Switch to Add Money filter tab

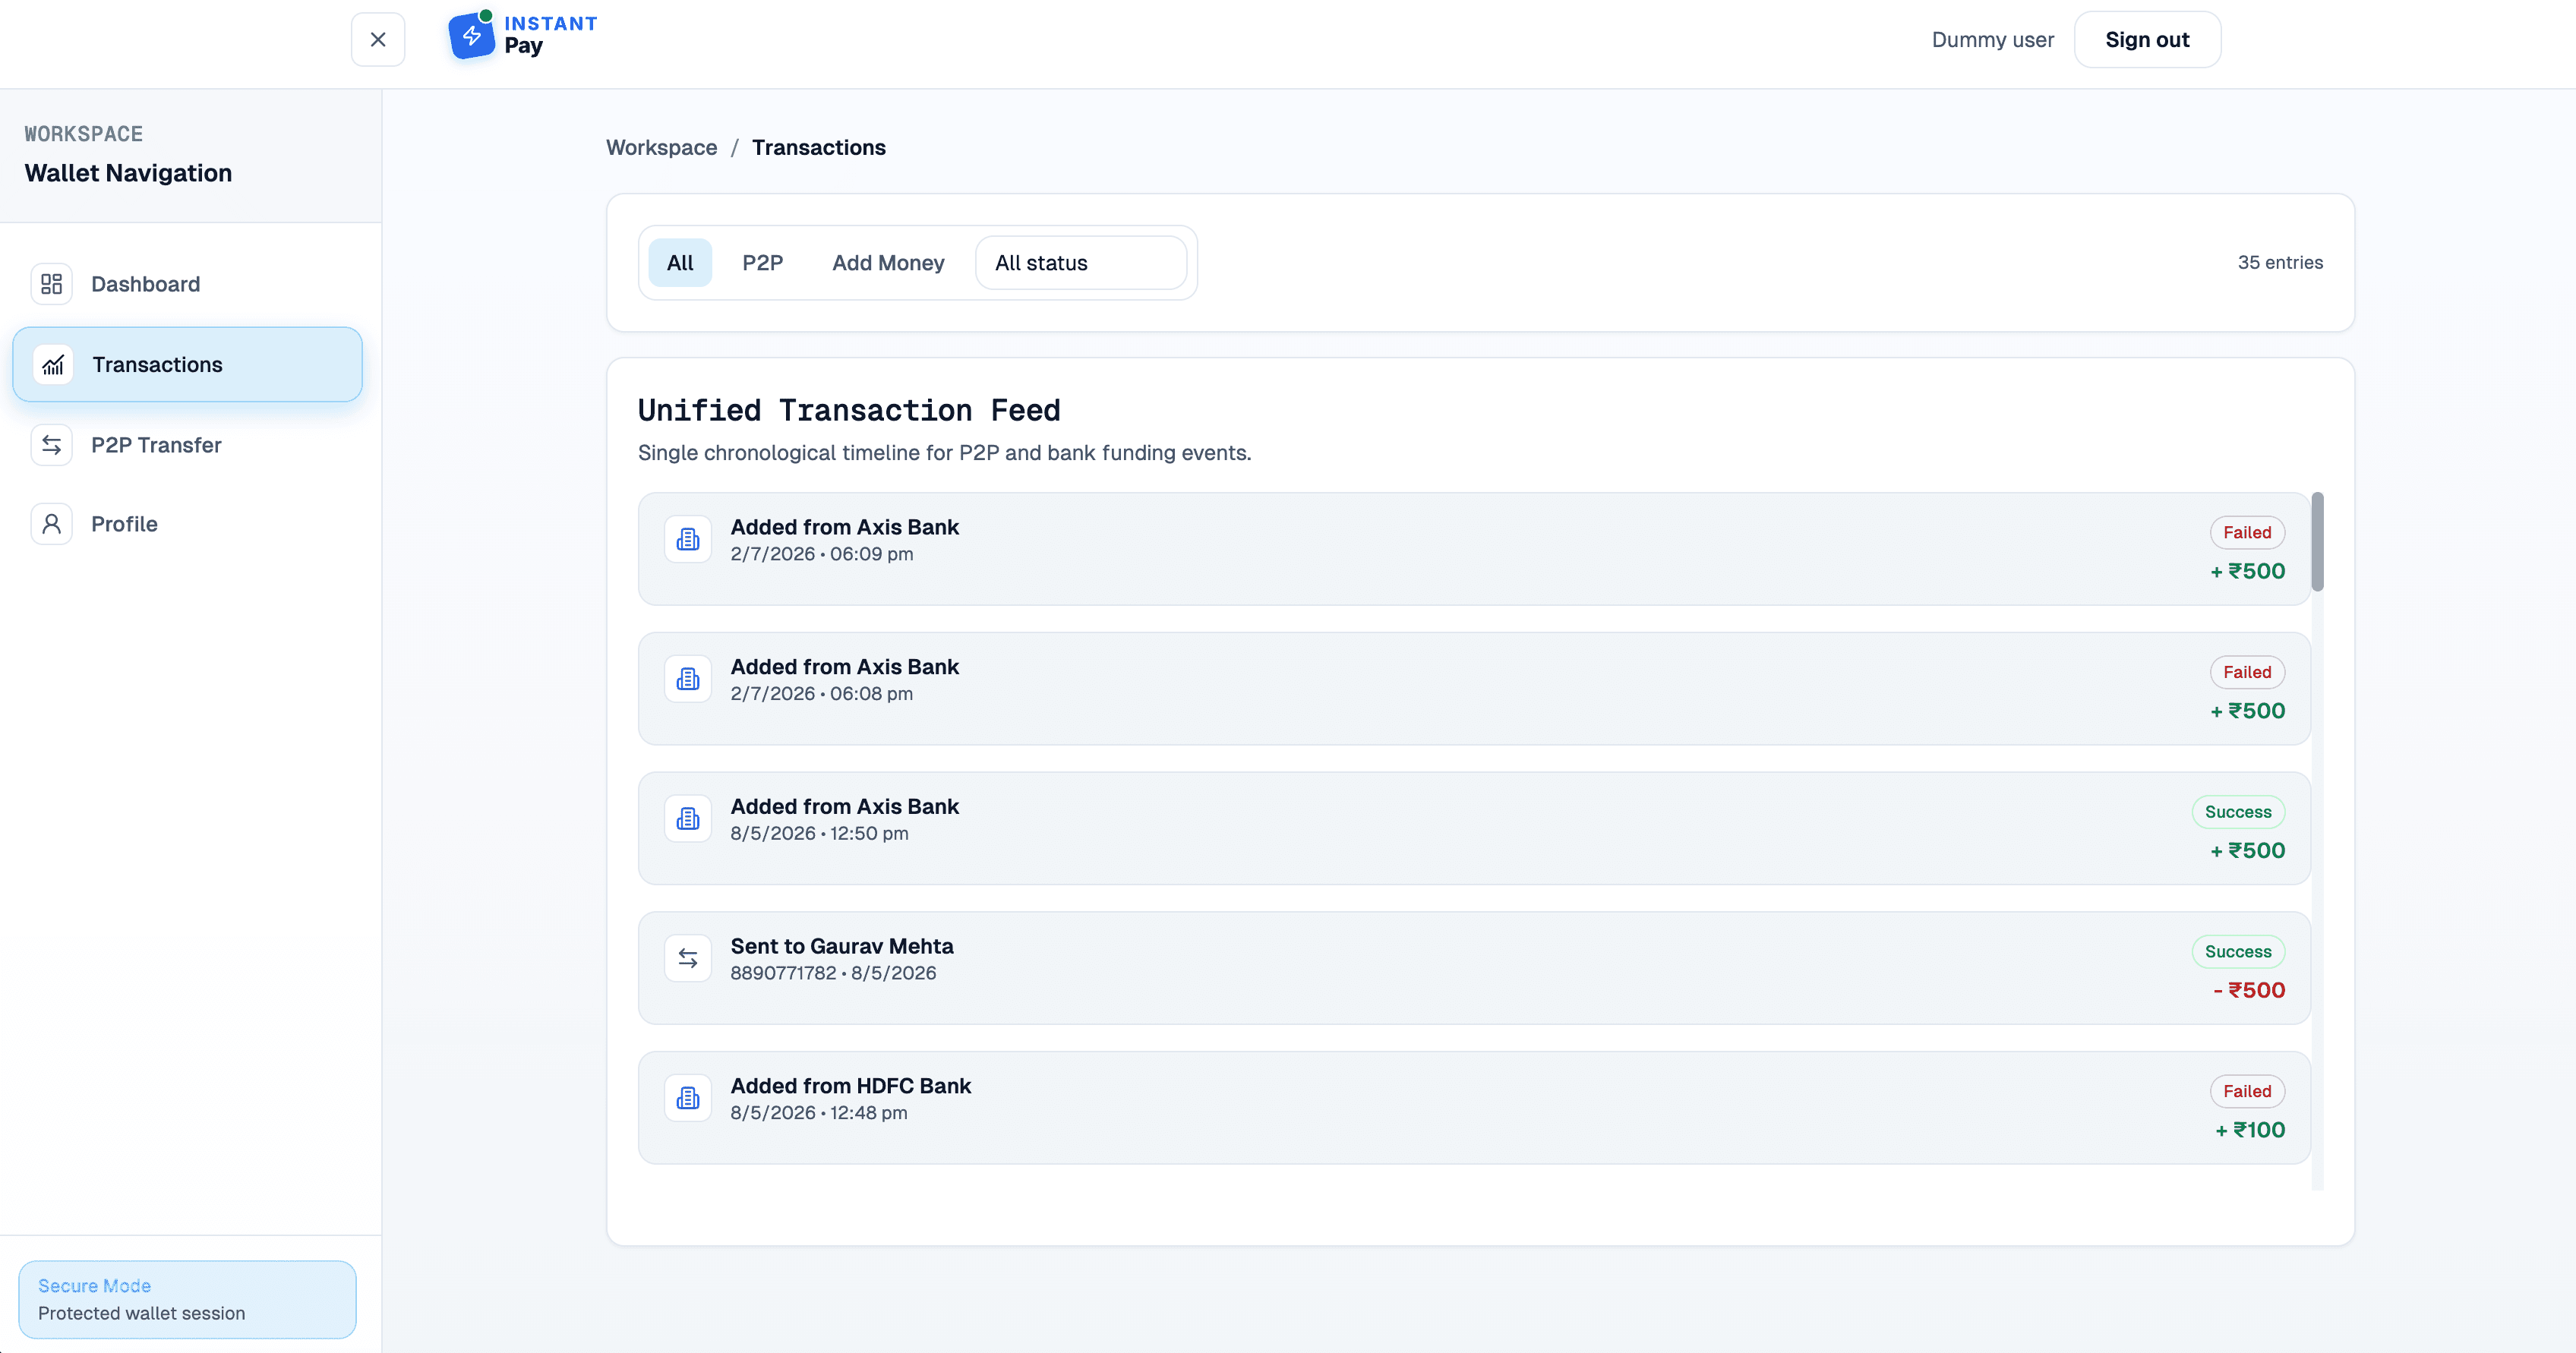[888, 263]
